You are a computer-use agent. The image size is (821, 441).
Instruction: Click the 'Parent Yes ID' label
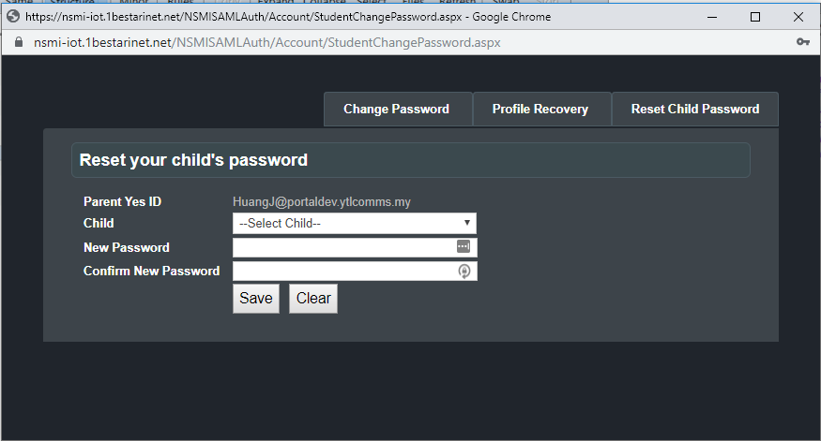(123, 201)
